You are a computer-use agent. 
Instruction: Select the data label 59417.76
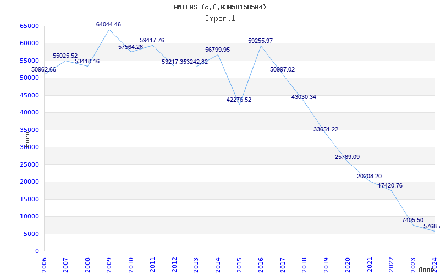(152, 40)
